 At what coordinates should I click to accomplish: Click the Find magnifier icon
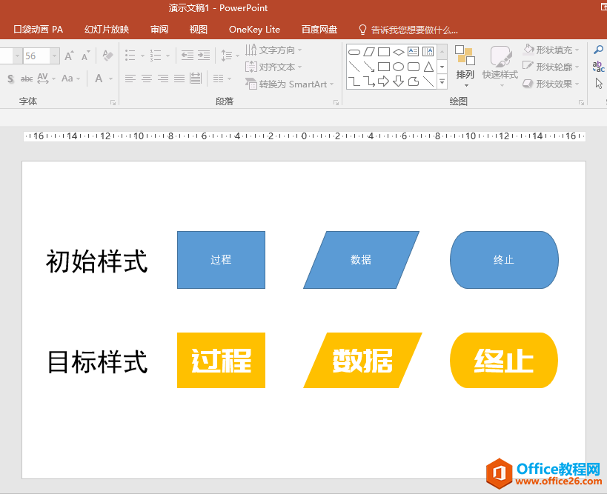point(599,50)
